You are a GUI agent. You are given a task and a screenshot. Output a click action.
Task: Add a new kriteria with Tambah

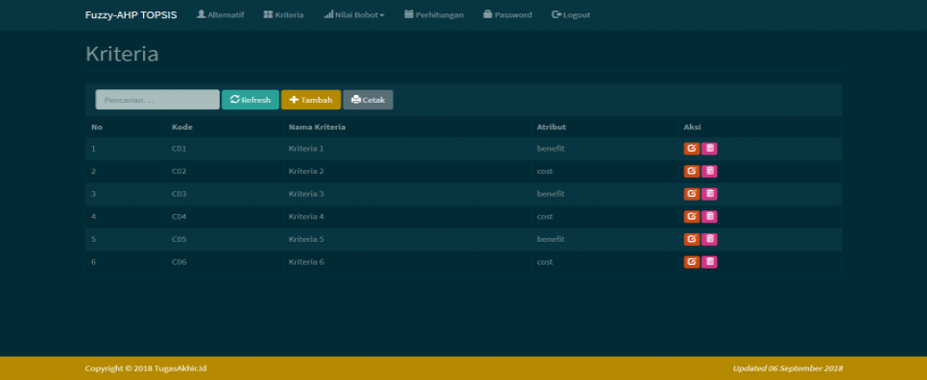tap(311, 100)
